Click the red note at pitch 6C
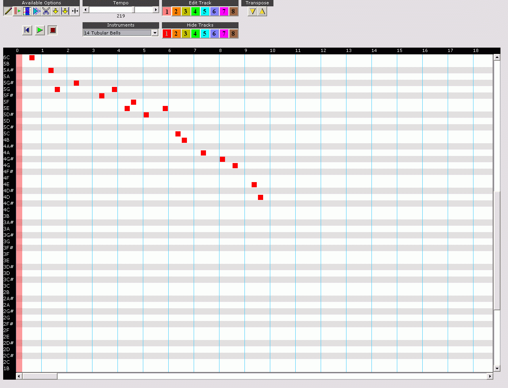Screen dimensions: 508x388 (32, 58)
